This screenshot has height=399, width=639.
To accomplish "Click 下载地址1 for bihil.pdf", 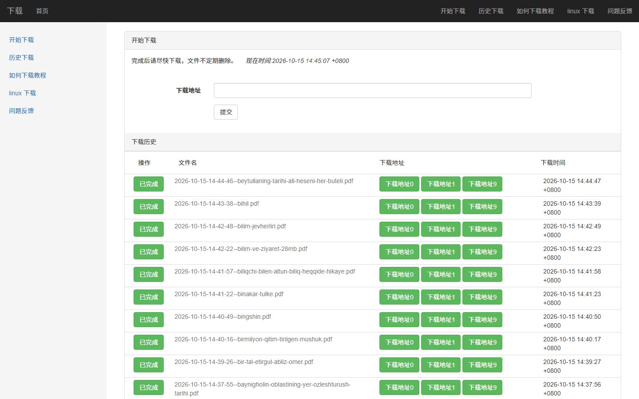I will pos(441,207).
